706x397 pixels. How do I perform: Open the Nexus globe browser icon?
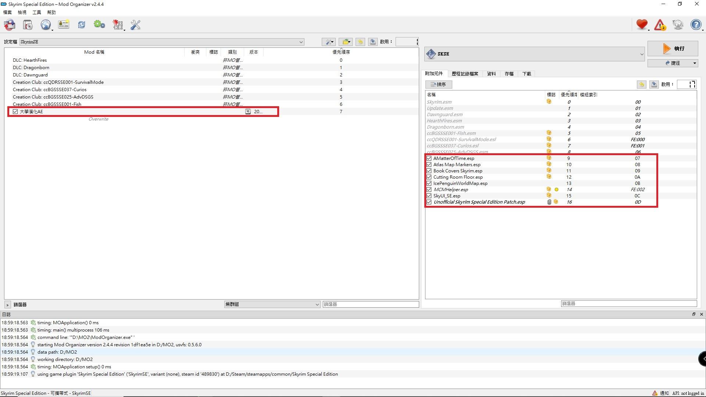(46, 25)
